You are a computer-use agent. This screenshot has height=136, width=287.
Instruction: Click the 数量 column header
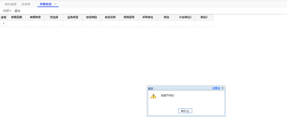tap(166, 17)
